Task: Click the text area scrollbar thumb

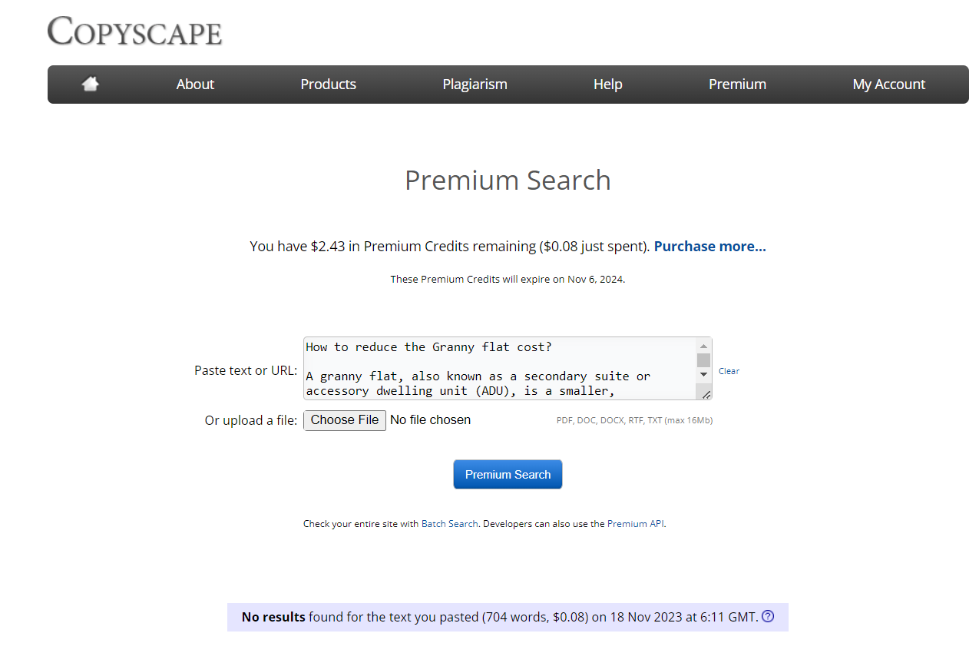Action: tap(703, 360)
